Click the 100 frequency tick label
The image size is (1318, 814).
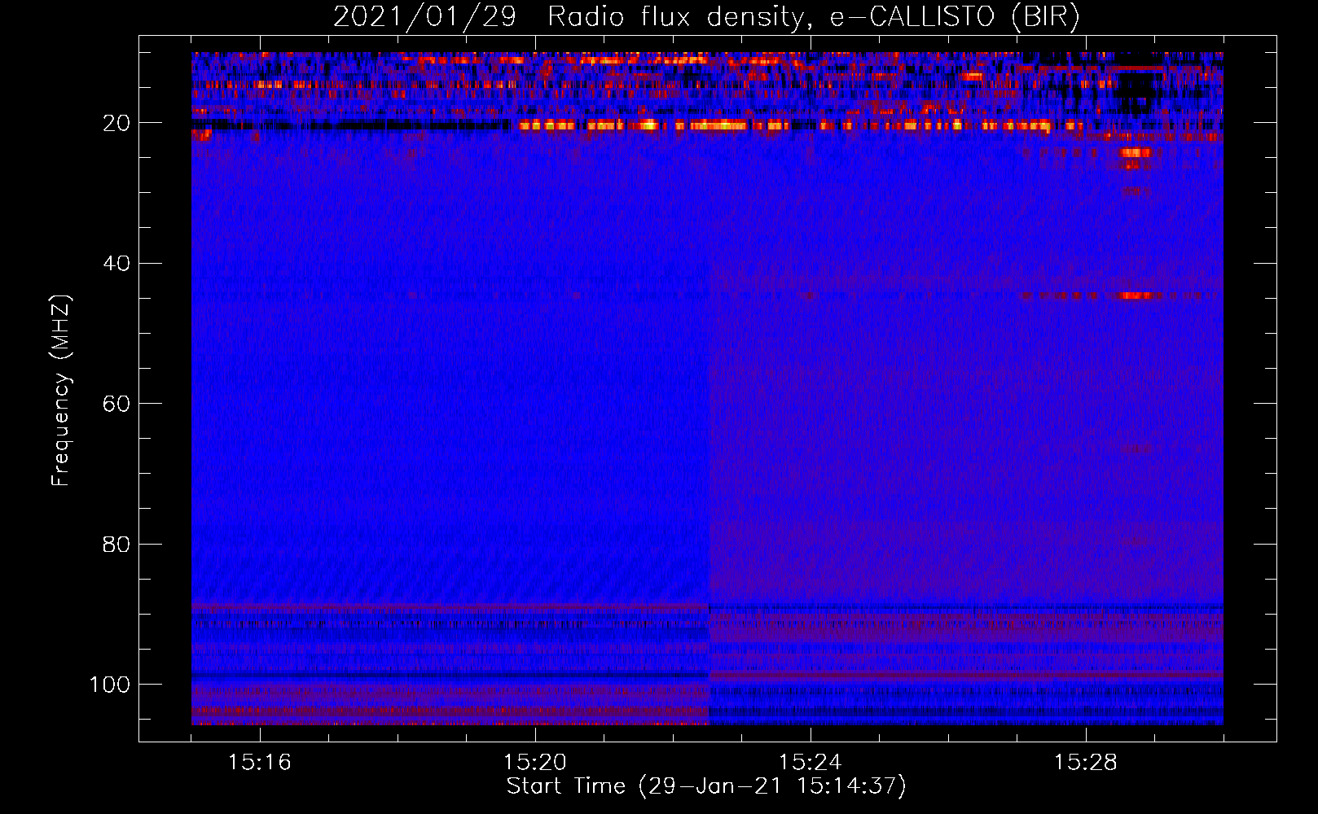click(110, 685)
